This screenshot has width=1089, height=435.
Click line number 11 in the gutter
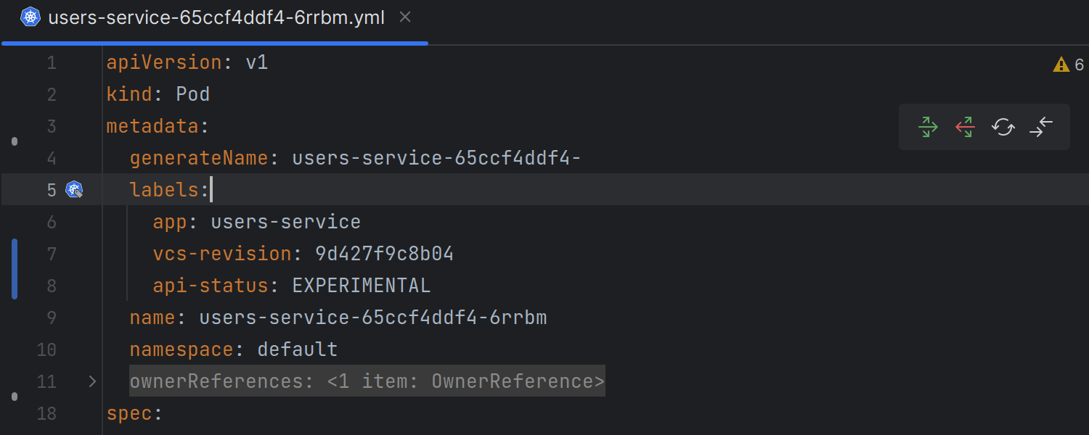point(46,381)
